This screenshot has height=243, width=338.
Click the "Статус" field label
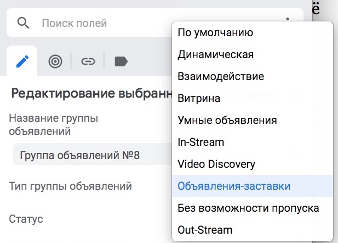tap(26, 219)
